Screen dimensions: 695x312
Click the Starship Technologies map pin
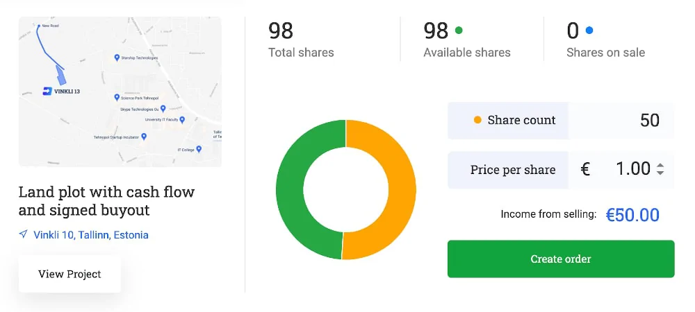[x=117, y=58]
